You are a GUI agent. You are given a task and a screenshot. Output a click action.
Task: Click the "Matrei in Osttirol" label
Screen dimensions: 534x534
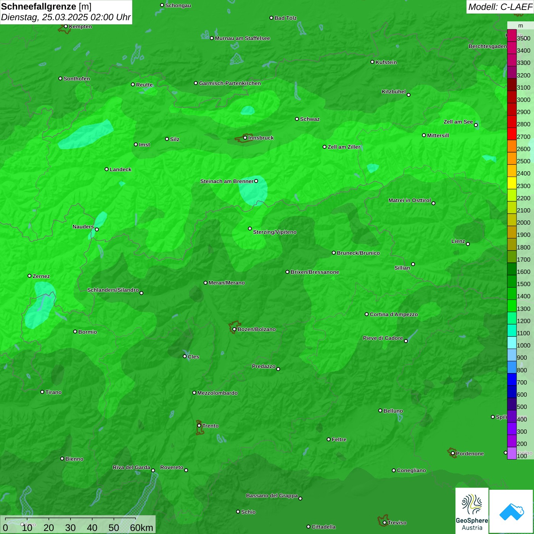[x=410, y=200]
